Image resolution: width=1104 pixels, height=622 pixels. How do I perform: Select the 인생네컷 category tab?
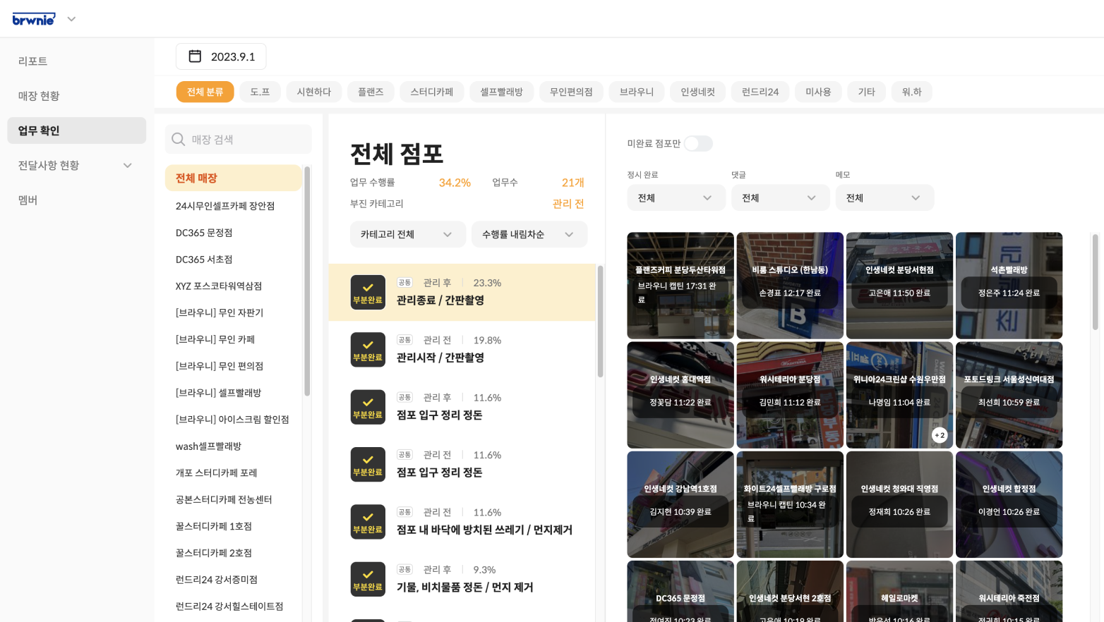pyautogui.click(x=697, y=92)
